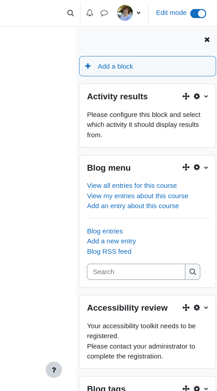Close the block drawer with the X
The height and width of the screenshot is (391, 217).
[x=207, y=40]
